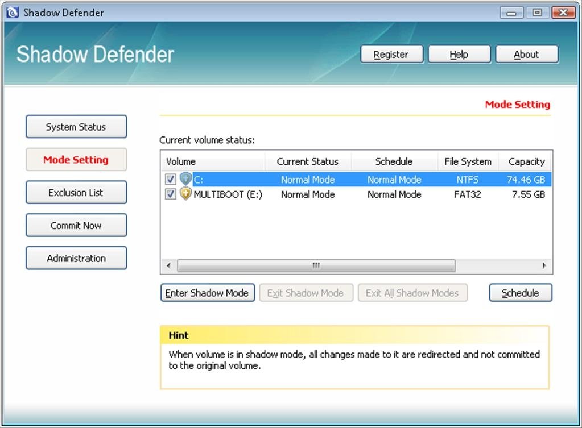The height and width of the screenshot is (428, 582).
Task: Open the Schedule settings button
Action: coord(521,293)
